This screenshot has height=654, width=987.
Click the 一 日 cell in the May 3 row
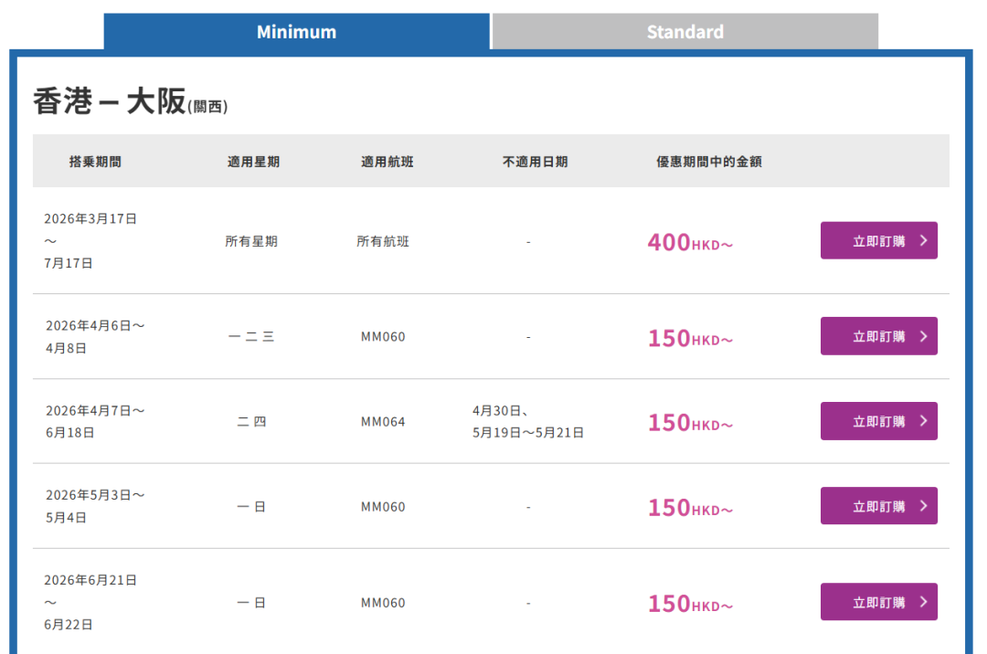click(251, 506)
